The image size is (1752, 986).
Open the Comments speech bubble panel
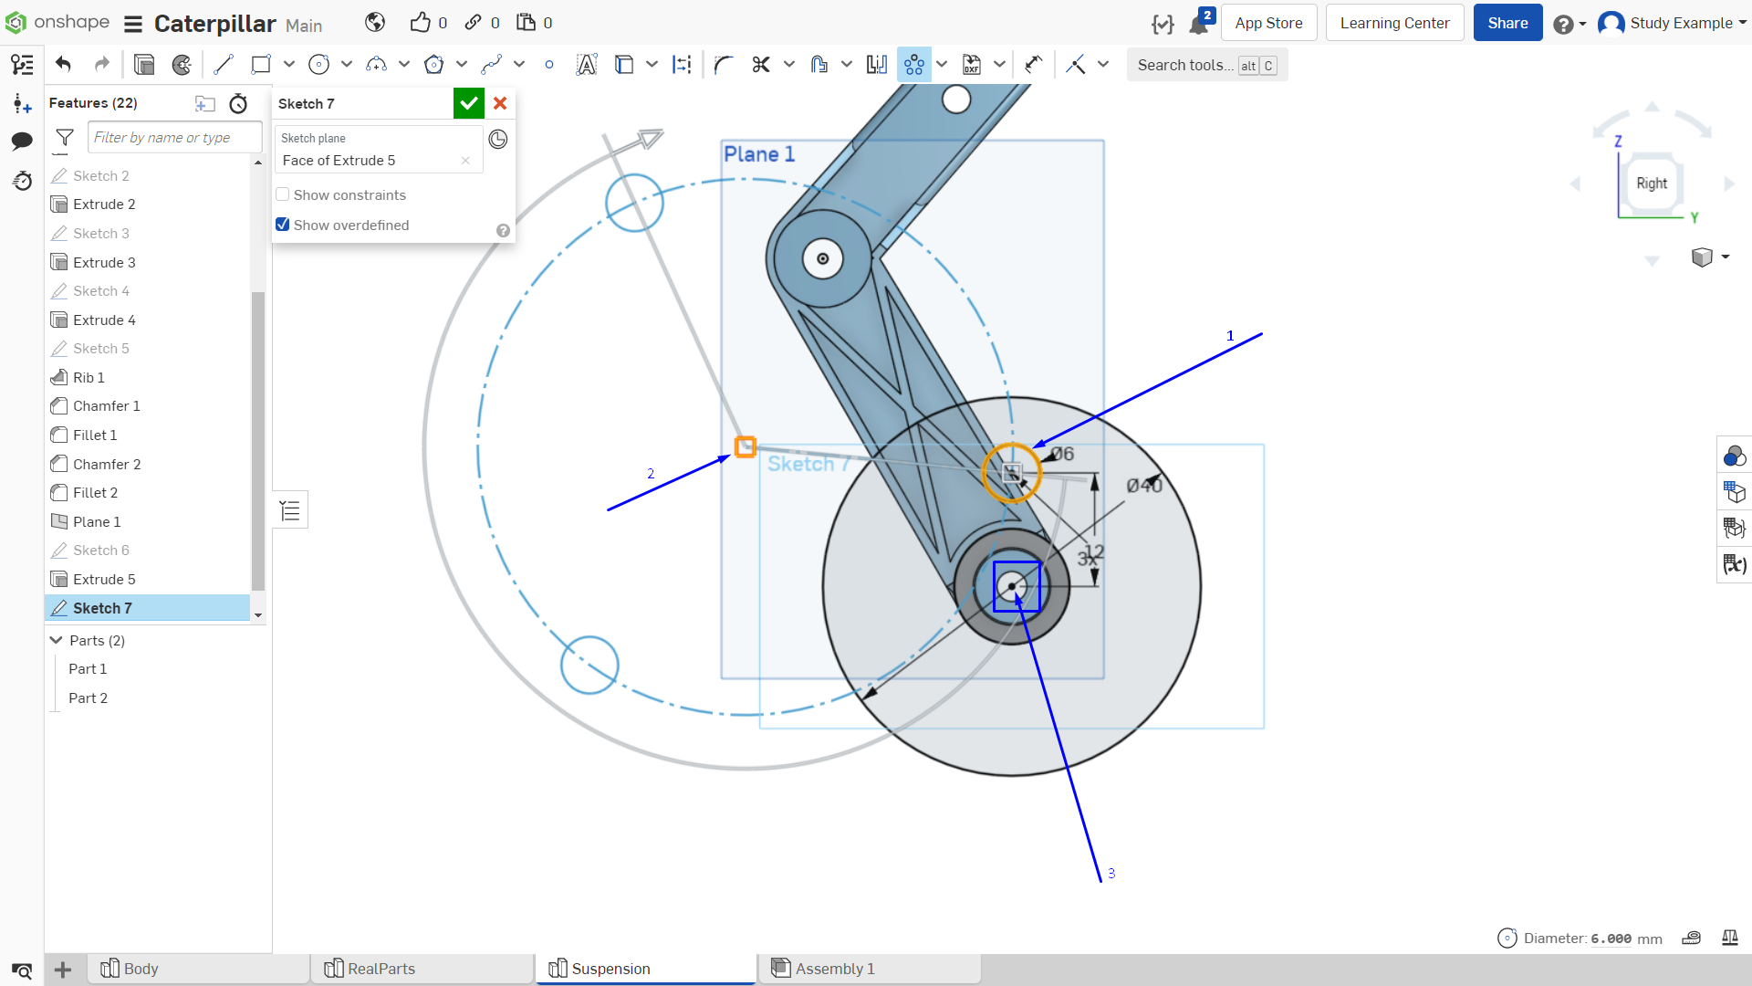click(x=22, y=142)
